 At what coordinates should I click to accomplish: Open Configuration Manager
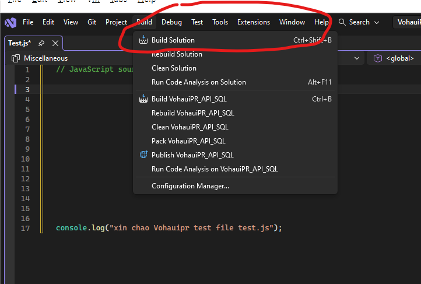[190, 186]
